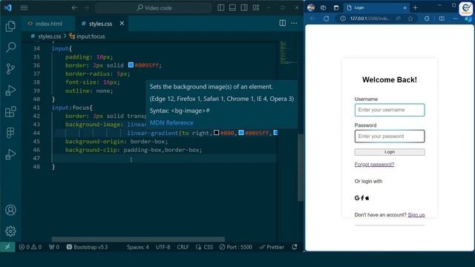Viewport: 475px width, 267px height.
Task: Reload the browser page
Action: pyautogui.click(x=327, y=19)
